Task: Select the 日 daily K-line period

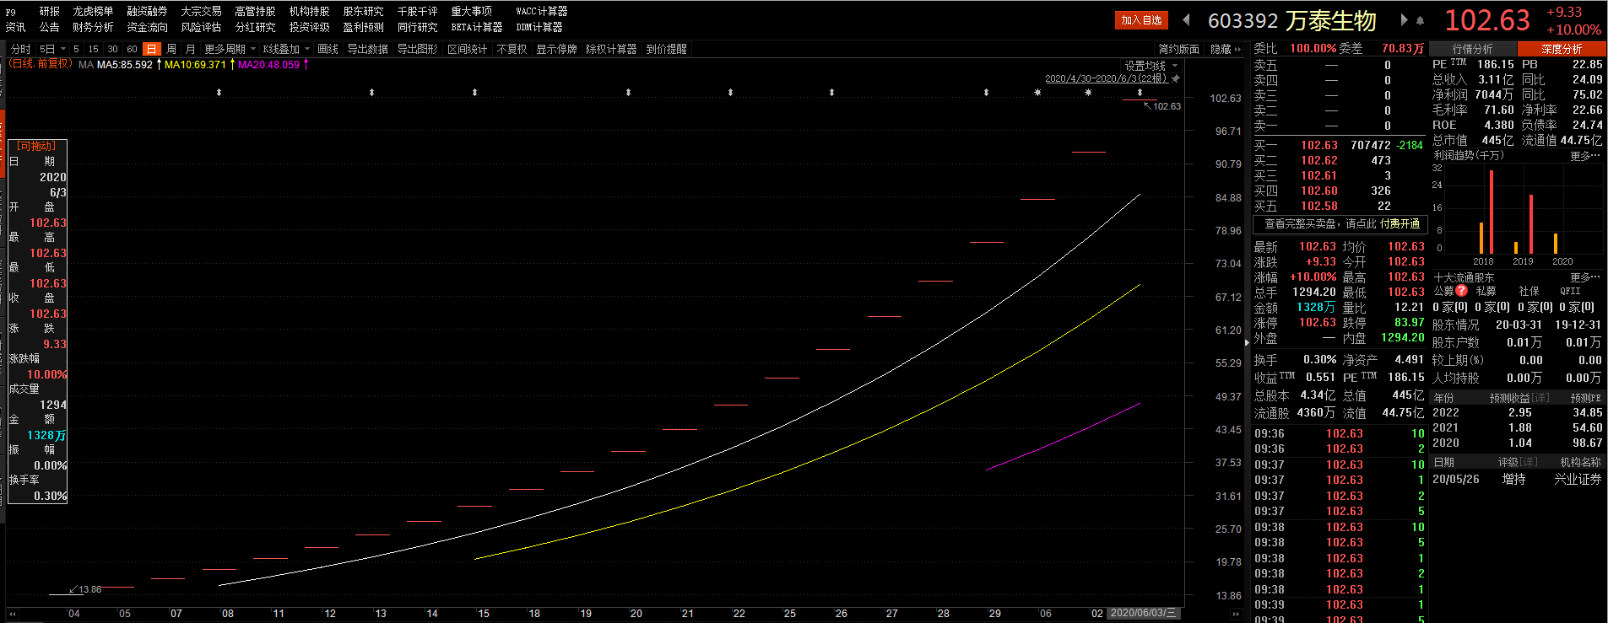Action: click(x=151, y=49)
